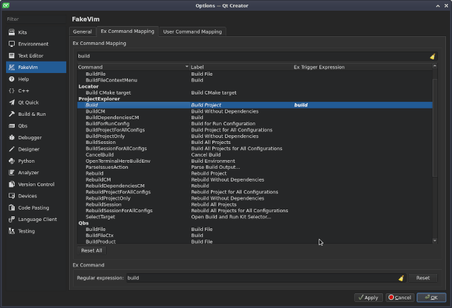
Task: Open the Kits settings category
Action: 23,32
